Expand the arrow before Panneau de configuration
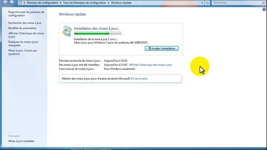This screenshot has width=267, height=150. click(24, 3)
